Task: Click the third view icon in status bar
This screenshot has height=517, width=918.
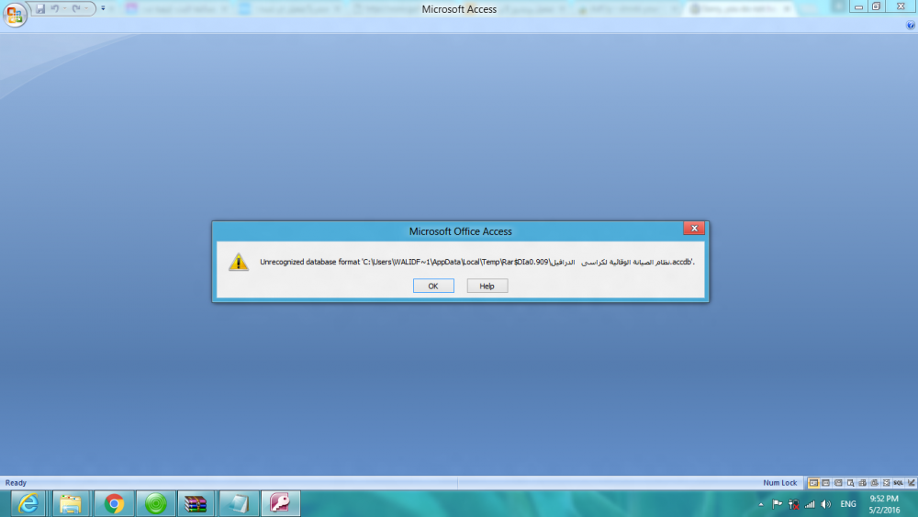Action: (x=838, y=483)
